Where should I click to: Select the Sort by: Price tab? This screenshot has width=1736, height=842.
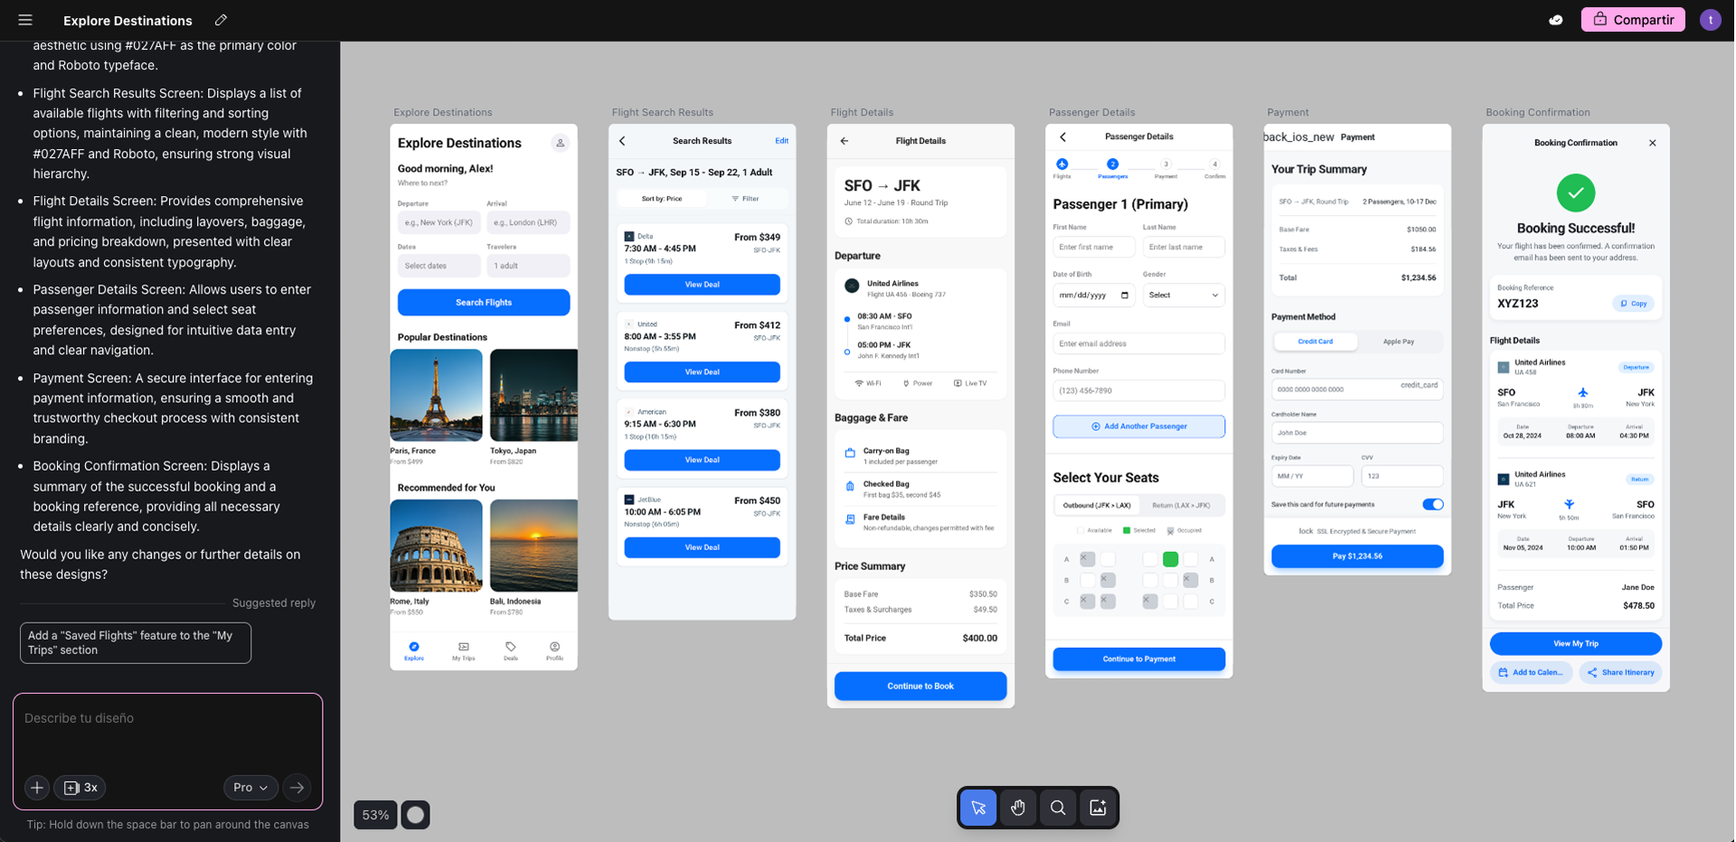pyautogui.click(x=662, y=199)
